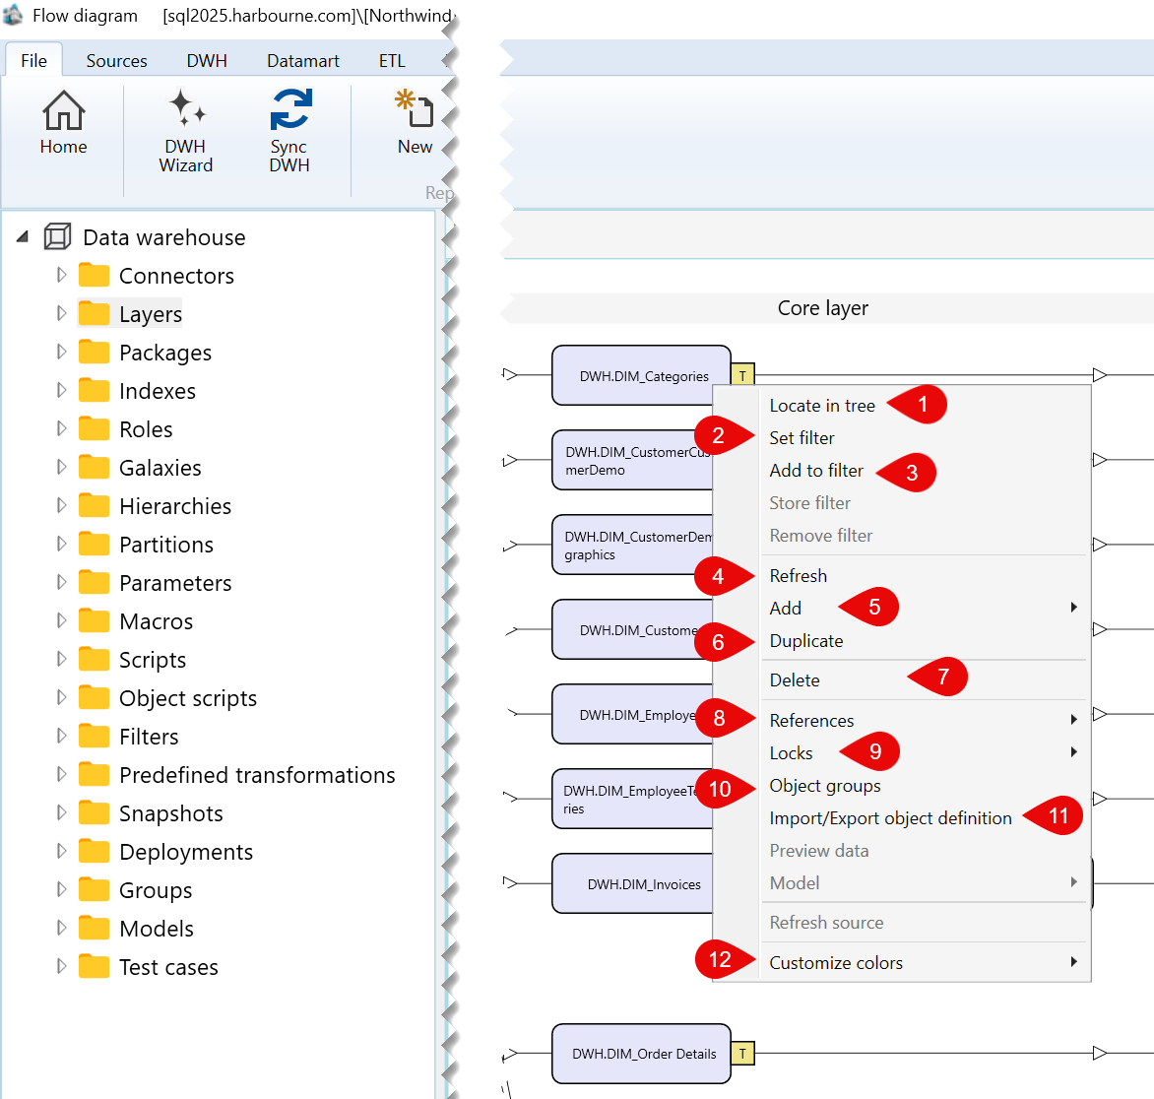The width and height of the screenshot is (1154, 1099).
Task: Open the File ribbon tab
Action: click(33, 60)
